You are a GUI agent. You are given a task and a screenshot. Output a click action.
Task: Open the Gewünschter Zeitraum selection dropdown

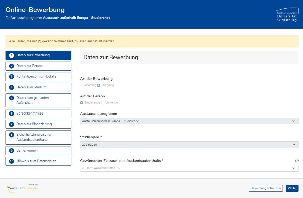pos(189,168)
